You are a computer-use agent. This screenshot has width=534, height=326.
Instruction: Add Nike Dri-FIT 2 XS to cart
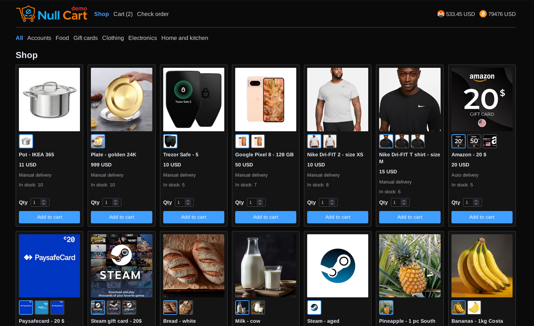tap(338, 217)
